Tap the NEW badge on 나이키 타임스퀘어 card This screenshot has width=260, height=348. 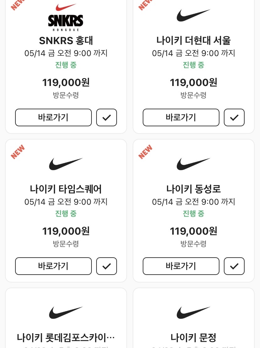click(x=18, y=152)
